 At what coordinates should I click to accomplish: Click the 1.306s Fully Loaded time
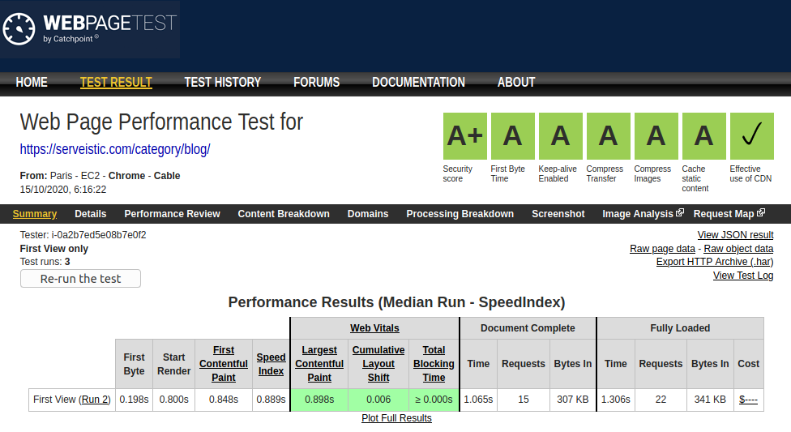pyautogui.click(x=615, y=400)
